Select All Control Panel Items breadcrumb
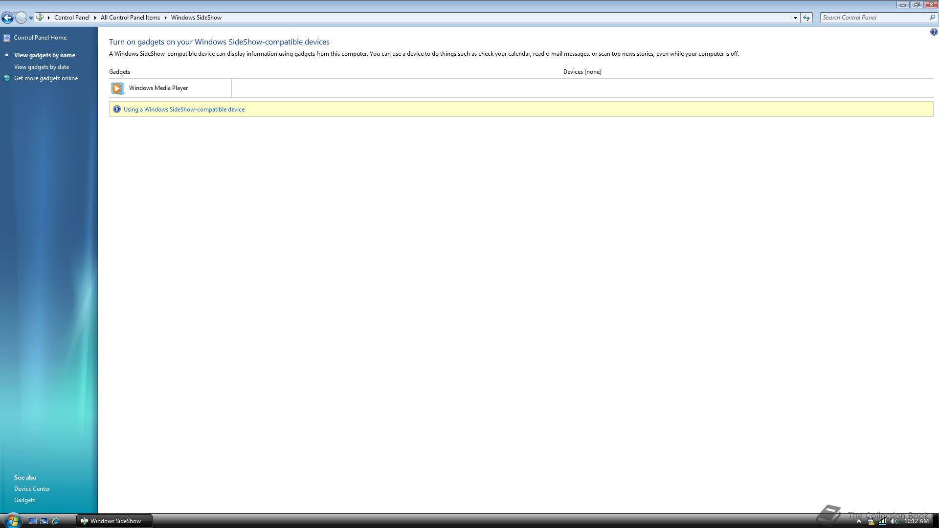Image resolution: width=939 pixels, height=528 pixels. 130,17
